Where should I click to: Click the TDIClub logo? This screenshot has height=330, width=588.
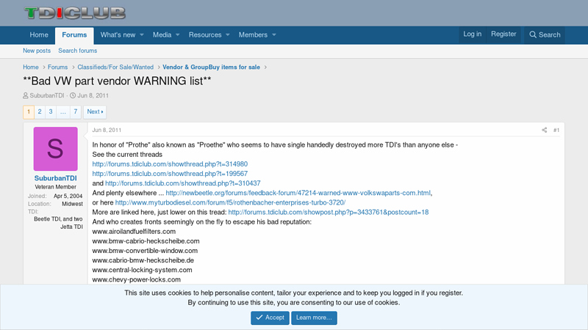click(75, 12)
